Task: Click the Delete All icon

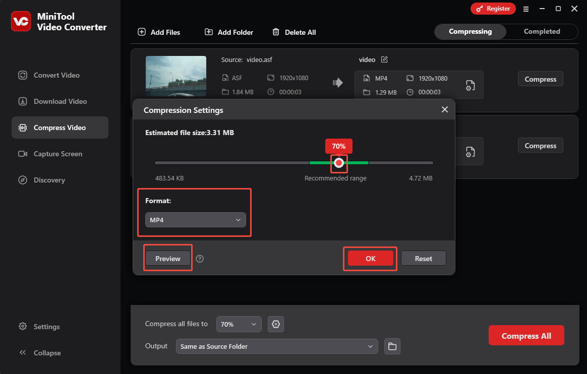Action: [x=276, y=32]
